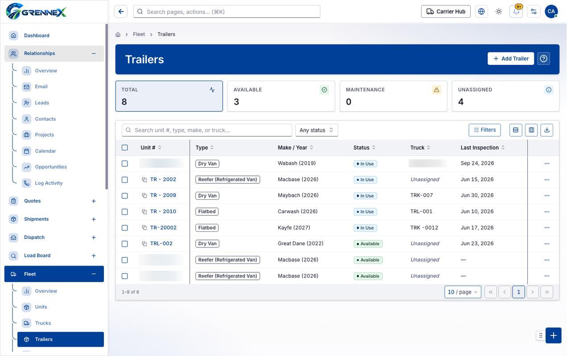Expand the Shipments sidebar section
The height and width of the screenshot is (356, 571).
click(94, 219)
